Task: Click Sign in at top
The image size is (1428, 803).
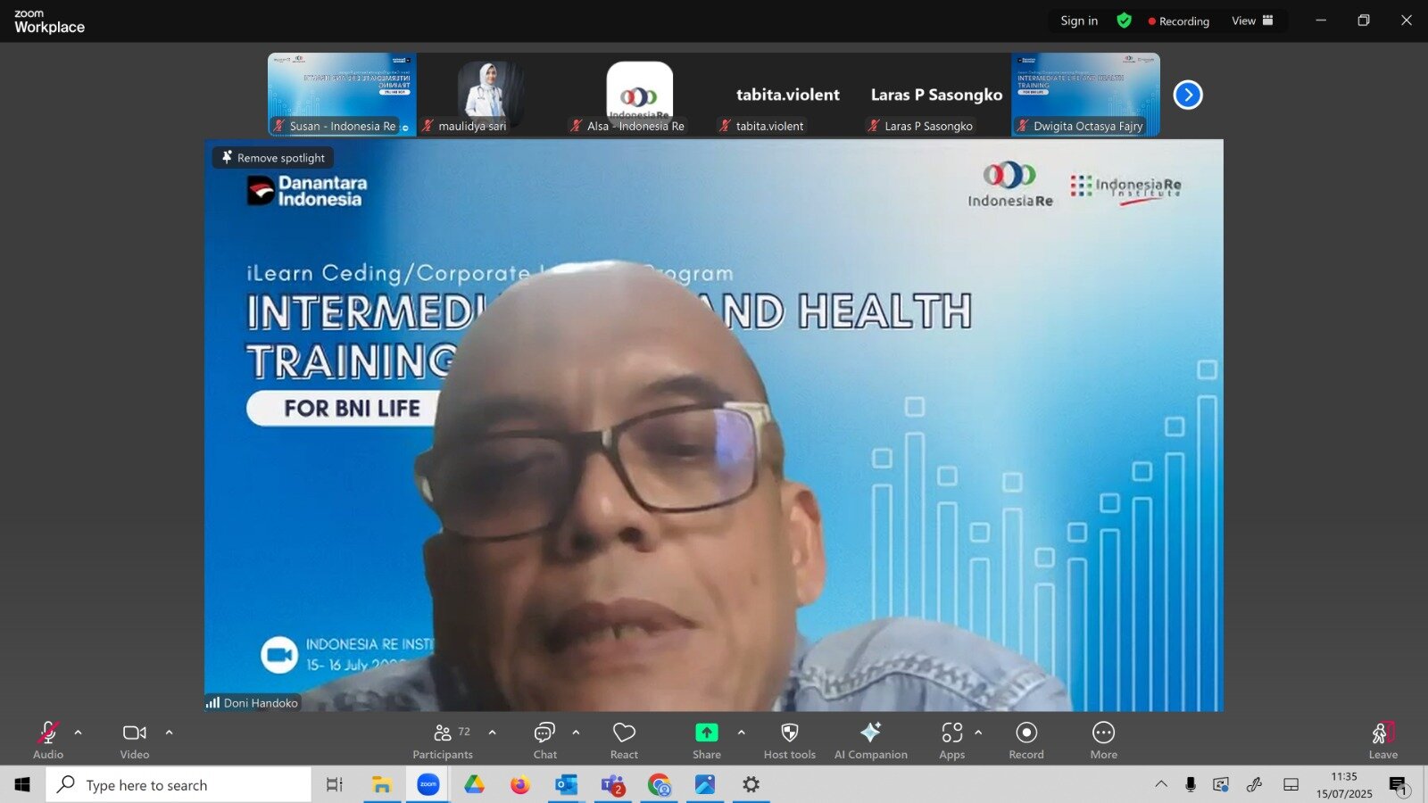Action: (x=1079, y=21)
